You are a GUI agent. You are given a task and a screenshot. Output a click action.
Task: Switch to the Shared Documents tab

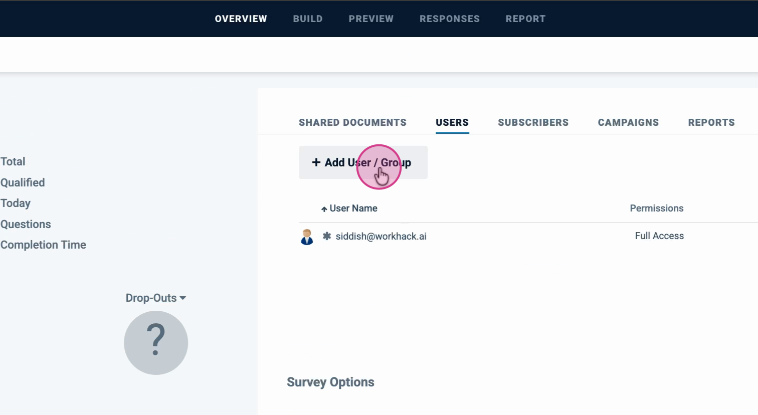[x=352, y=123]
